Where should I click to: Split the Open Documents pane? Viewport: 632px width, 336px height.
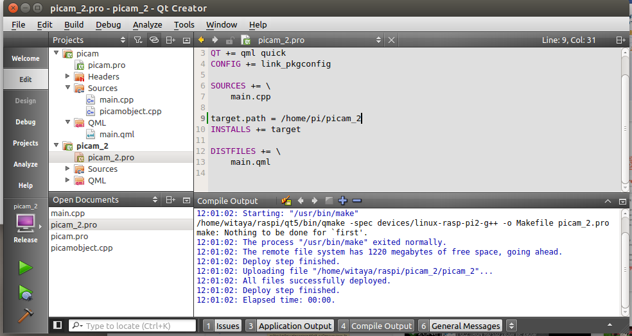coord(170,199)
